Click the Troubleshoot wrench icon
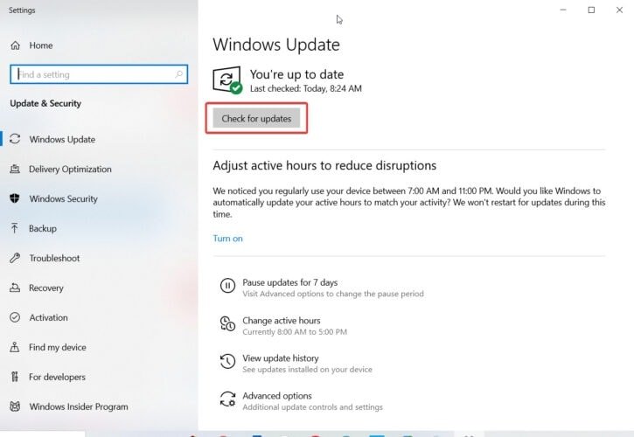This screenshot has width=634, height=437. [15, 258]
